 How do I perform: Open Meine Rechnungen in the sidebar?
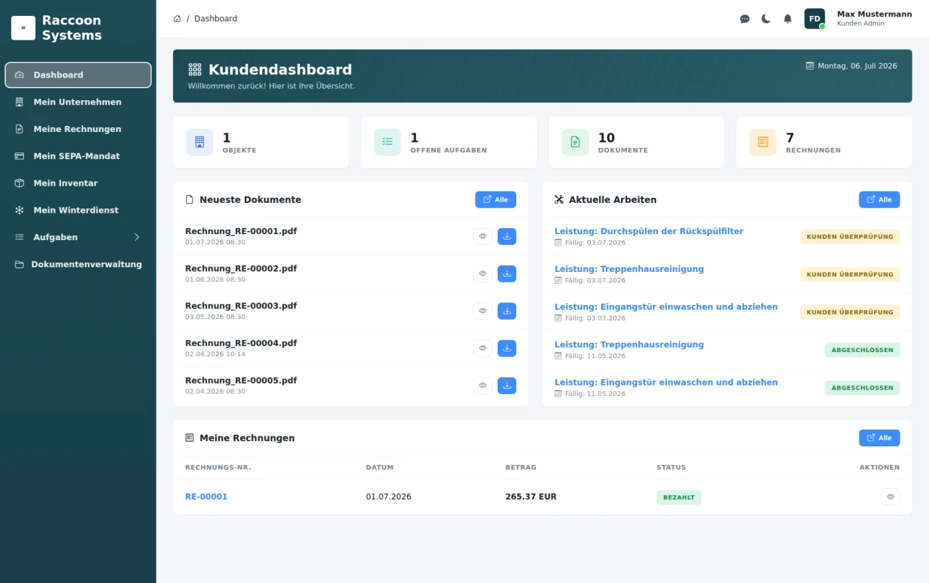tap(78, 129)
